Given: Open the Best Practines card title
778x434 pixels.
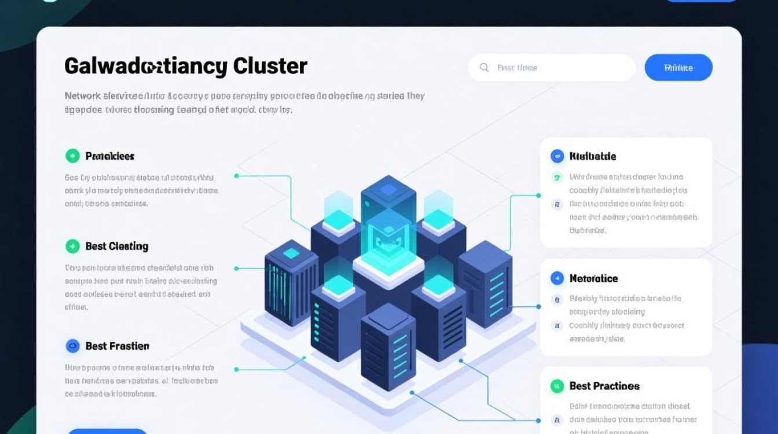Looking at the screenshot, I should (x=604, y=386).
